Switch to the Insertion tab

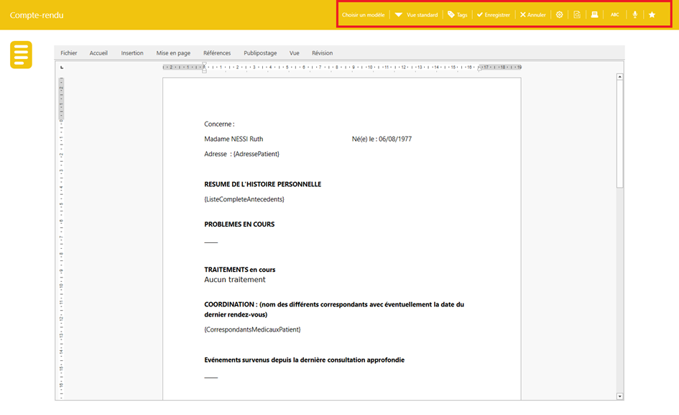[x=132, y=53]
